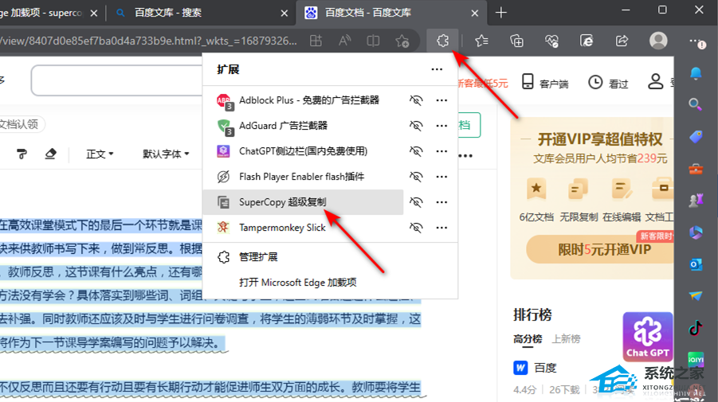The width and height of the screenshot is (718, 402).
Task: Click the Chat GPT floating icon
Action: pos(648,337)
